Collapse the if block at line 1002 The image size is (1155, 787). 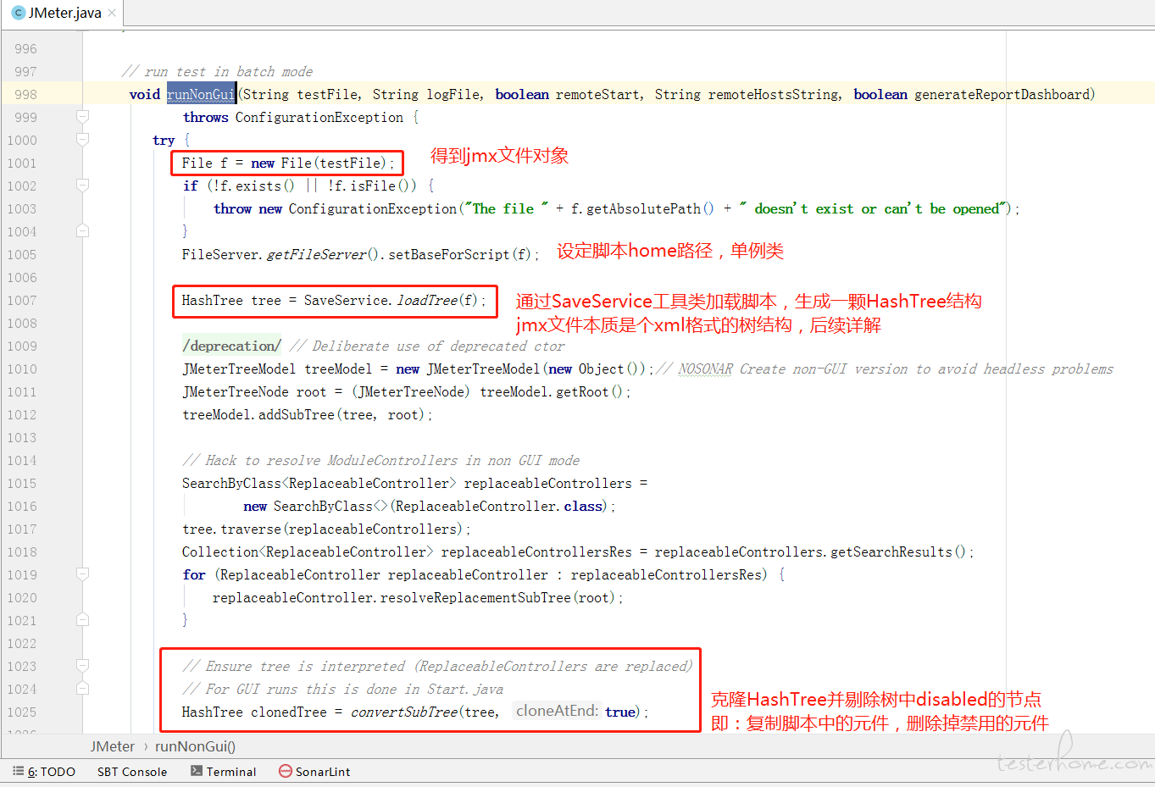tap(82, 185)
